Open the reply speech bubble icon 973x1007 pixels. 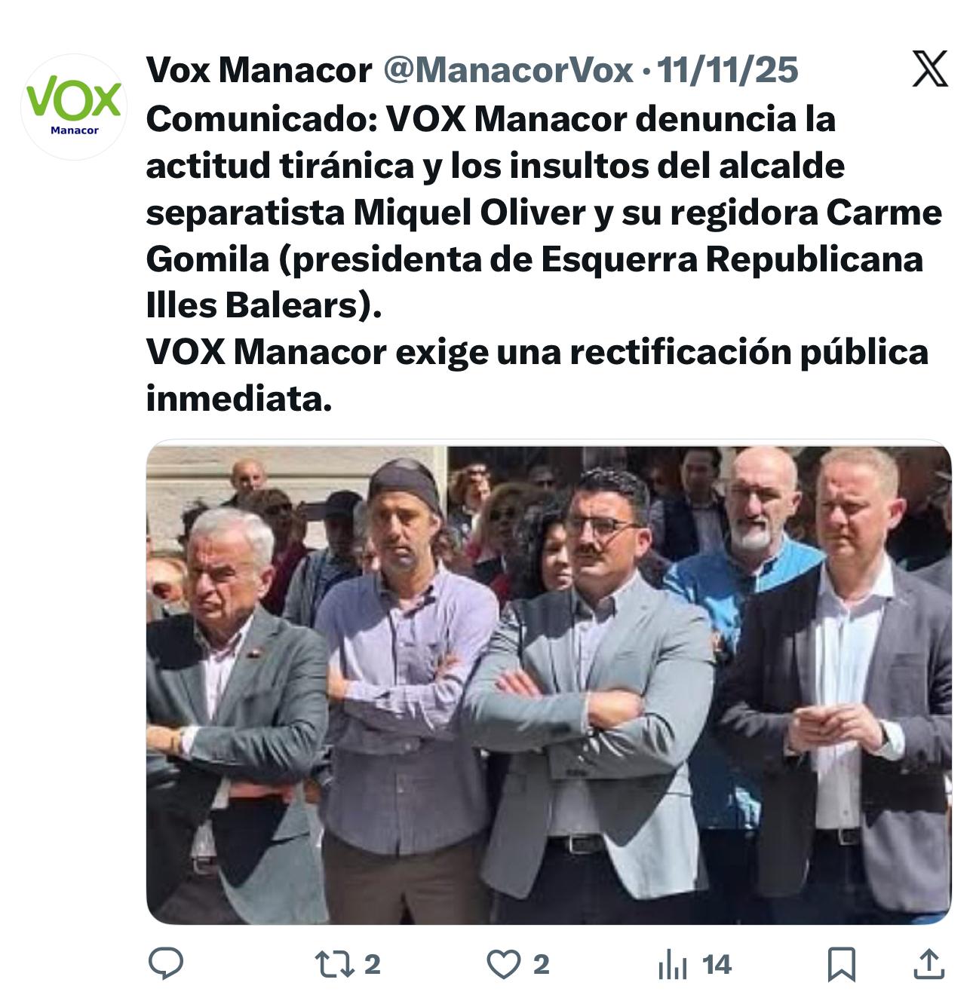[166, 964]
